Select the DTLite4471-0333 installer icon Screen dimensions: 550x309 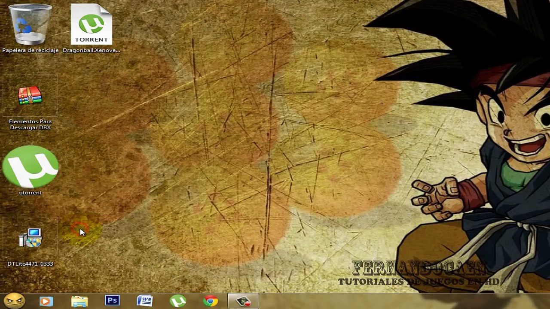(30, 238)
